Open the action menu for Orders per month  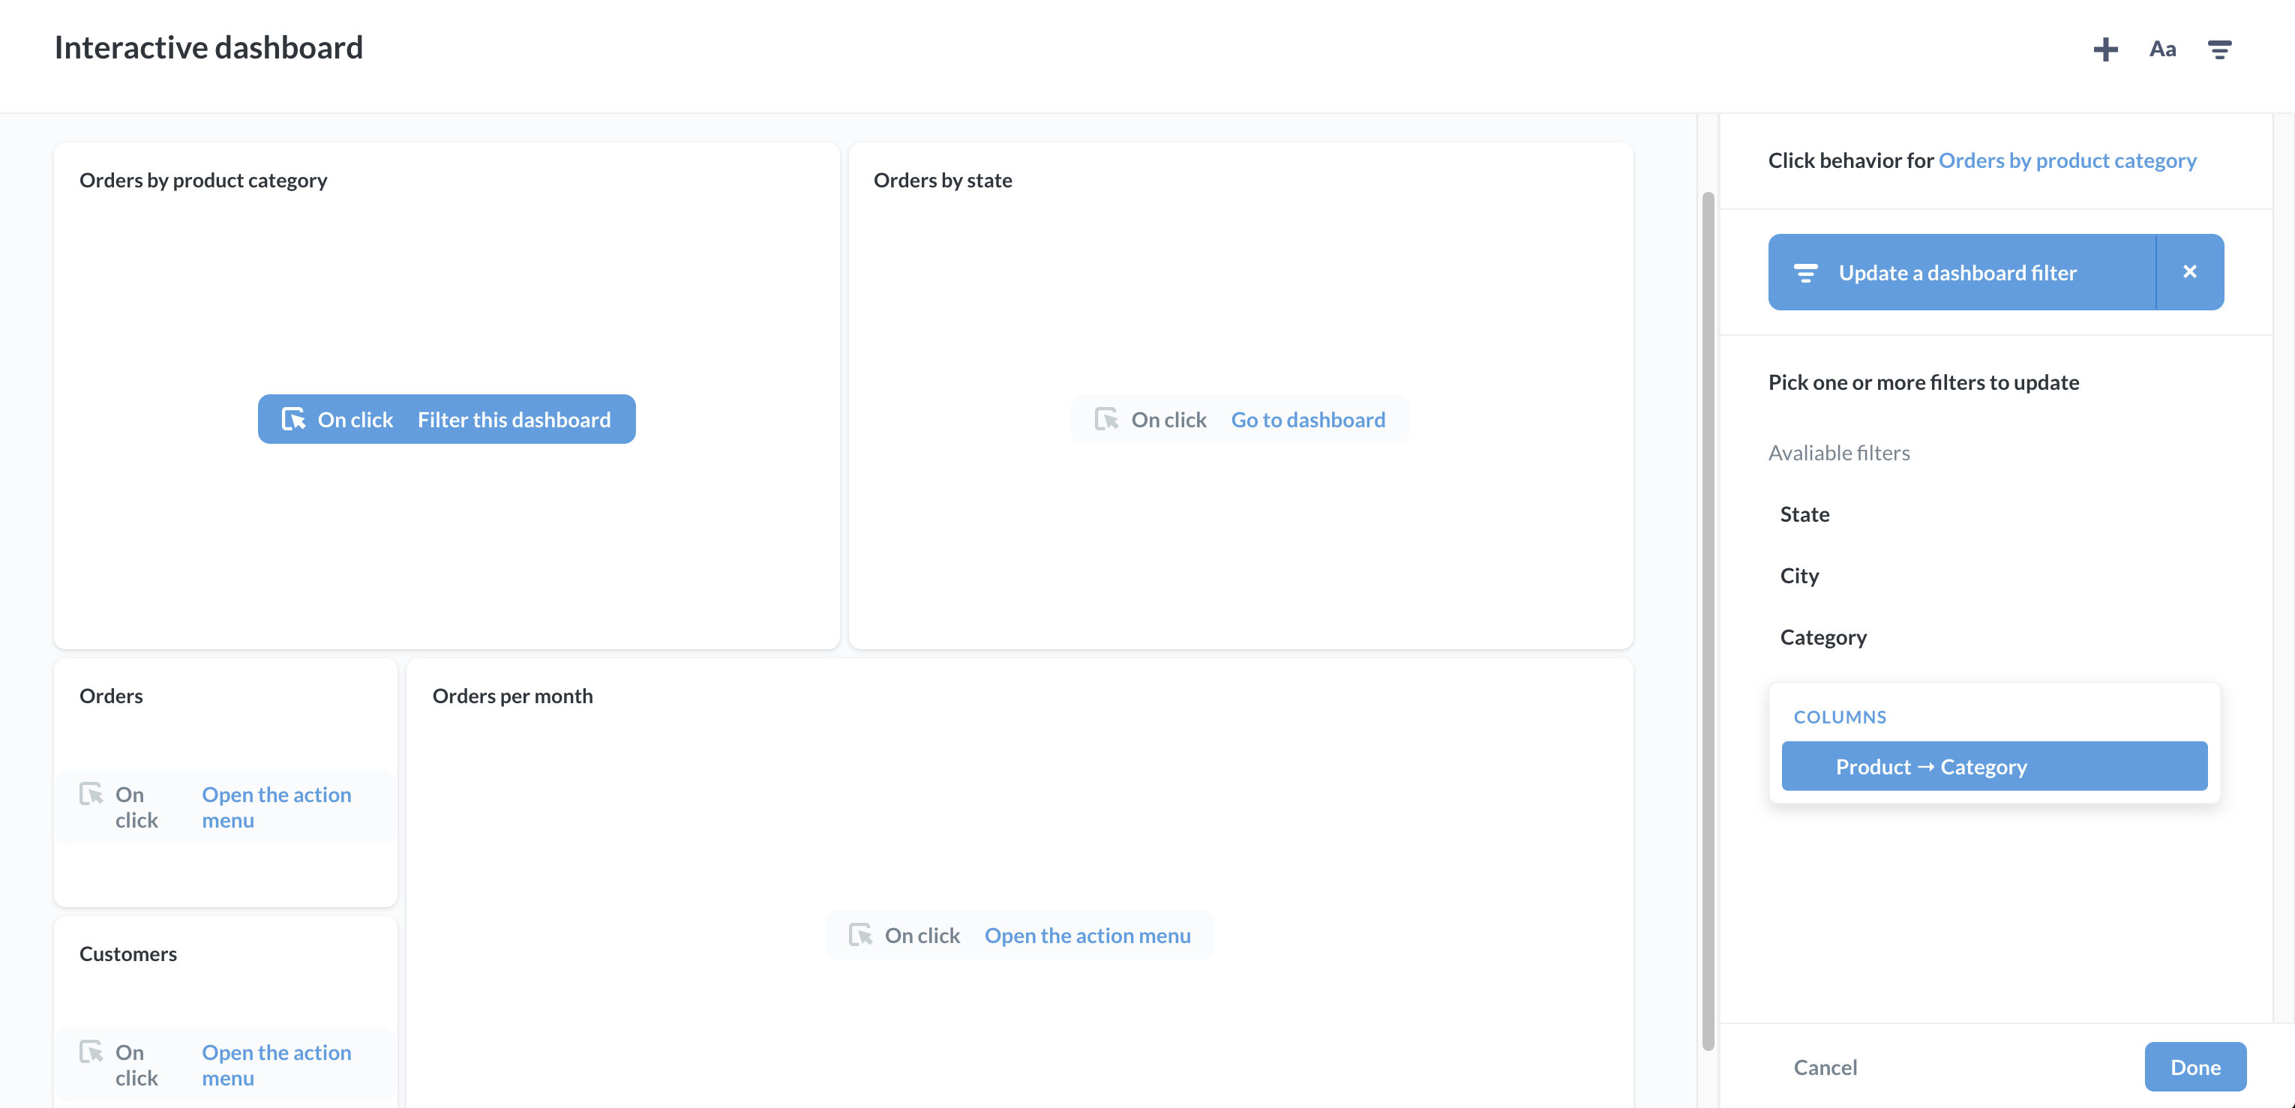[x=1087, y=933]
